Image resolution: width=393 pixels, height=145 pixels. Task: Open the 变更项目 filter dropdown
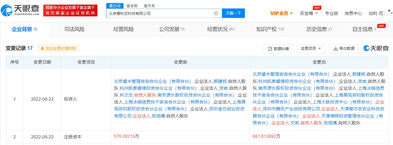pyautogui.click(x=311, y=49)
